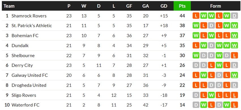Click Shelbourne's most recent loss form badge
The image size is (241, 110).
[234, 55]
